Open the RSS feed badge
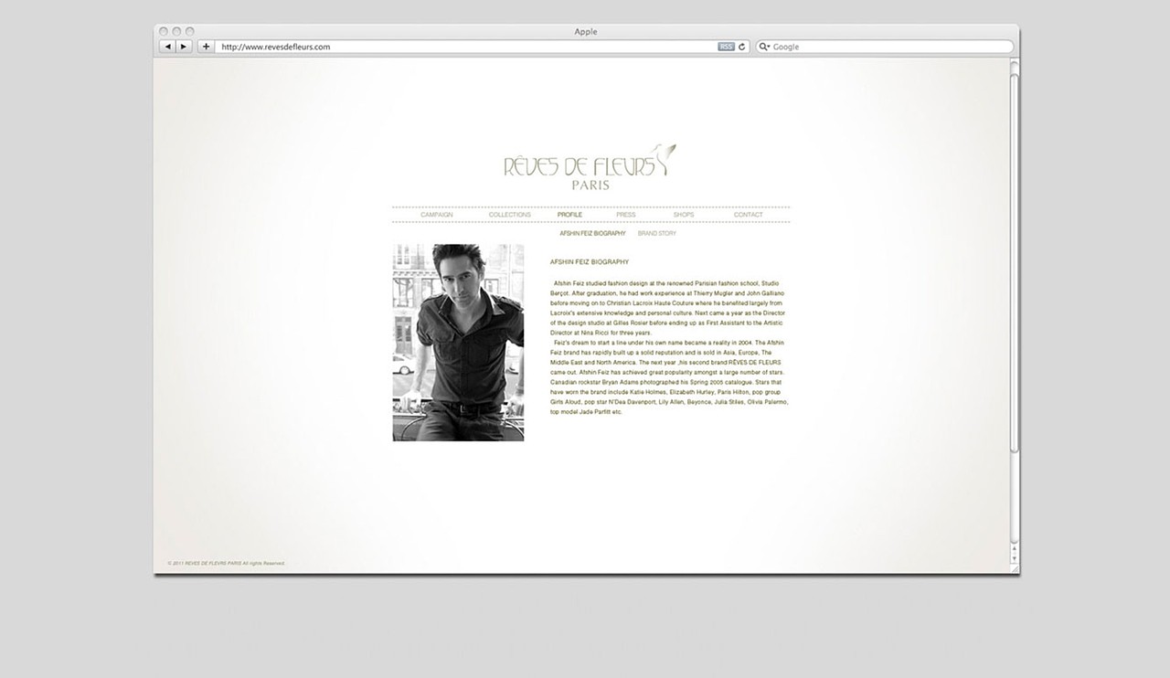 click(x=726, y=47)
